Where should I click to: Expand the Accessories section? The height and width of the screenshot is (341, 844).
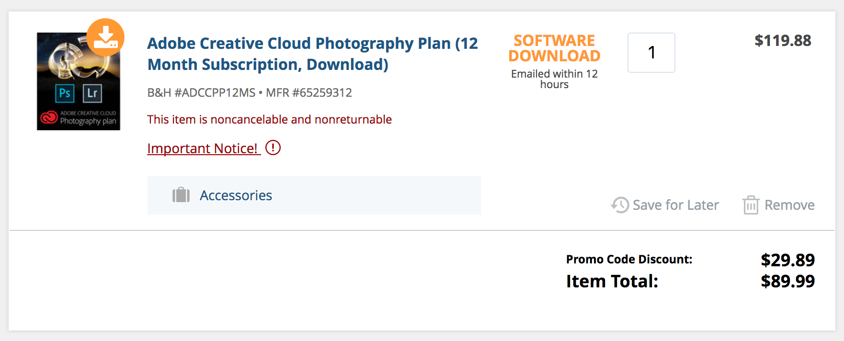point(236,195)
